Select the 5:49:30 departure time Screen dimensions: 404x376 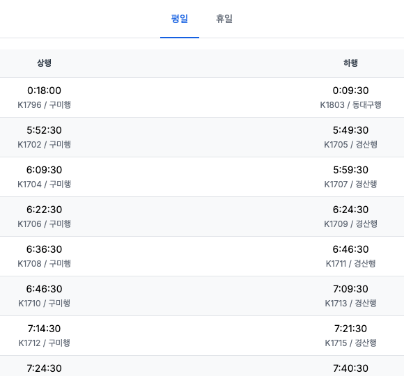[350, 130]
